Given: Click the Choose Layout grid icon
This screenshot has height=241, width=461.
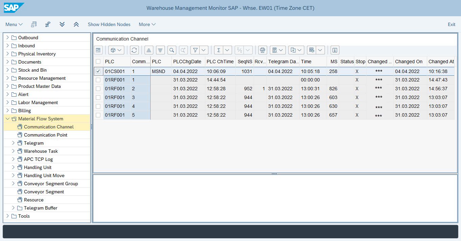Looking at the screenshot, I should (311, 50).
